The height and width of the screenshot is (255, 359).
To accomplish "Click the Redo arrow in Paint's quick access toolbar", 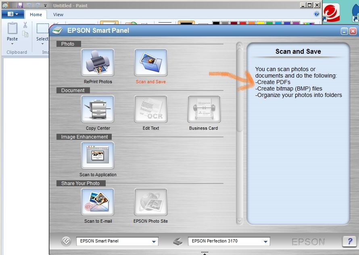I will (x=38, y=5).
